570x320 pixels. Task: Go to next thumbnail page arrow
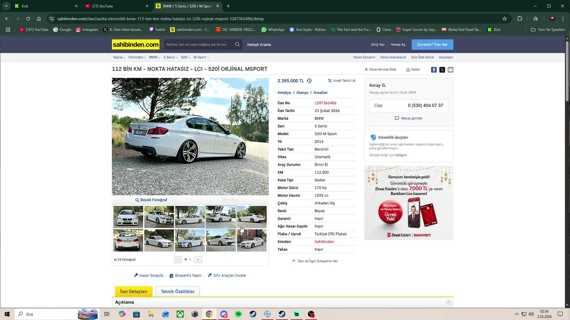198,260
